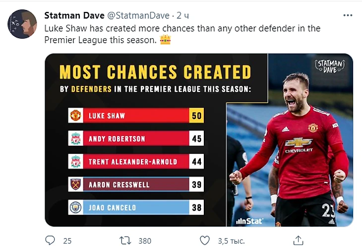Viewport: 362px width, 249px height.
Task: Click the Manchester United crest beside Luke Shaw
Action: point(75,116)
